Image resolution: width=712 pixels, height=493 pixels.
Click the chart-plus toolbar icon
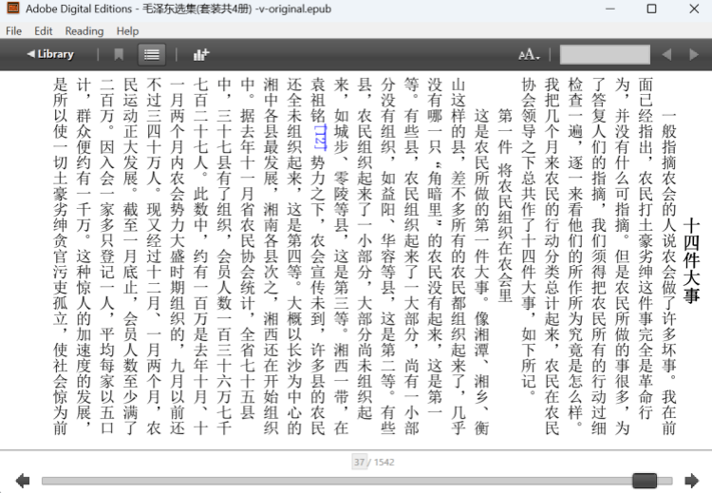(x=201, y=54)
